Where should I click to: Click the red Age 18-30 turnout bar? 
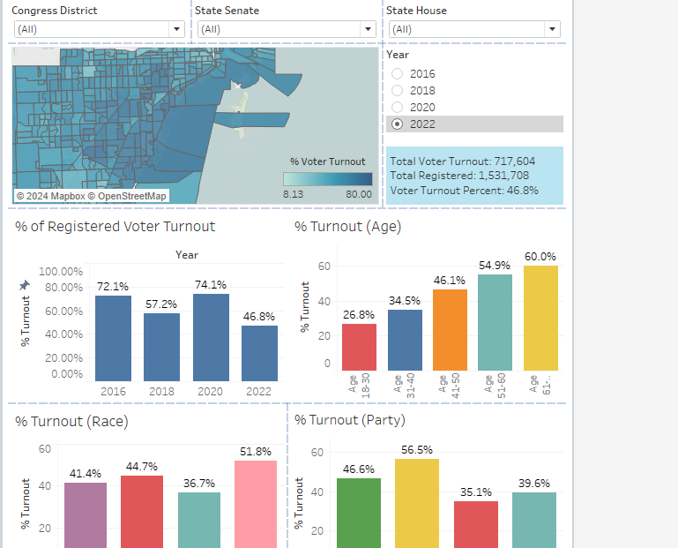(359, 347)
